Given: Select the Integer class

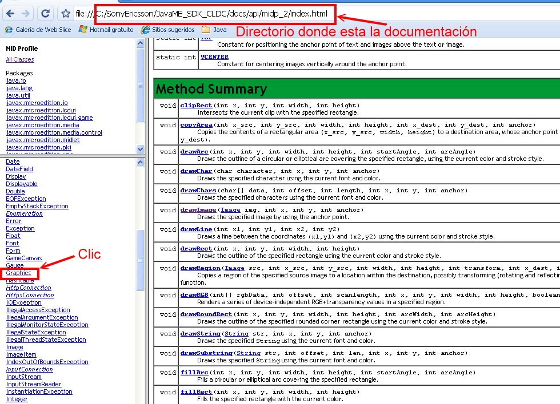Looking at the screenshot, I should tap(17, 399).
